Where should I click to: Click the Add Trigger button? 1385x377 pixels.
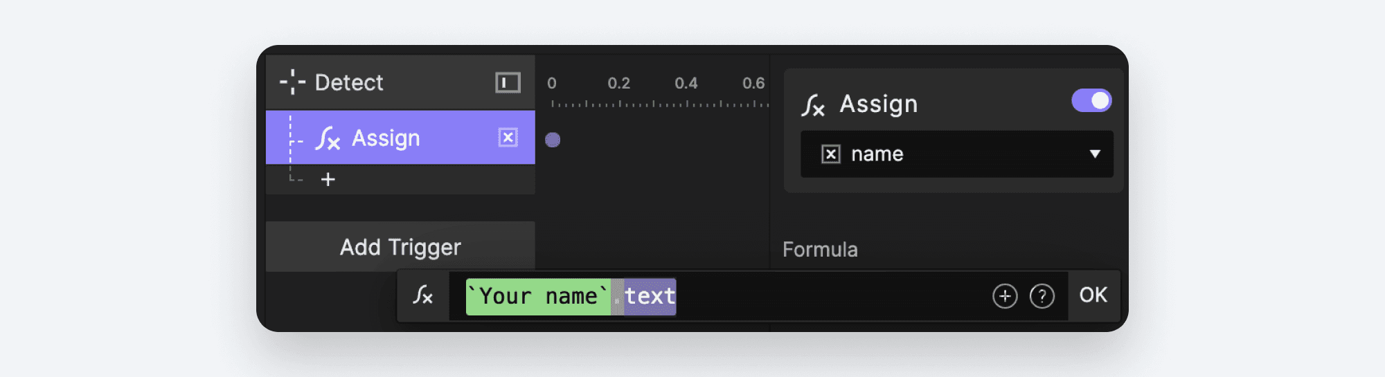click(x=400, y=247)
